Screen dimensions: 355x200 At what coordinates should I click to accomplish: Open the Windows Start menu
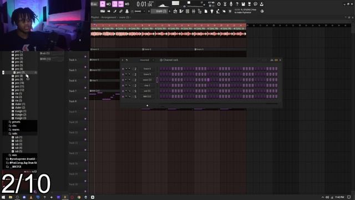[3, 197]
